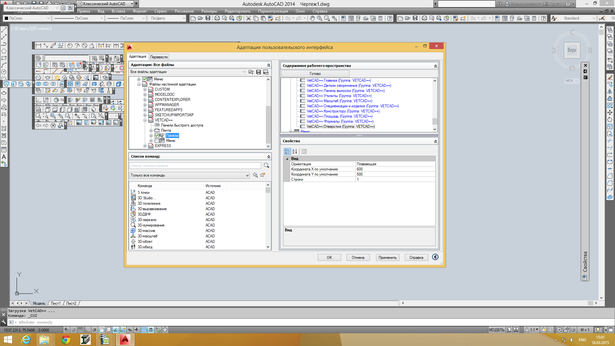This screenshot has width=615, height=346.
Task: Open Internet Explorer from the taskbar
Action: click(x=26, y=340)
